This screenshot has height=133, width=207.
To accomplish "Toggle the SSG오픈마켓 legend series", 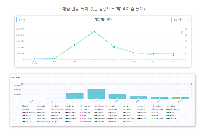I will point(86,122).
